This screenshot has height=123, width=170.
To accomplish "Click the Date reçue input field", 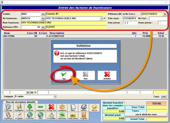I will coord(130,18).
